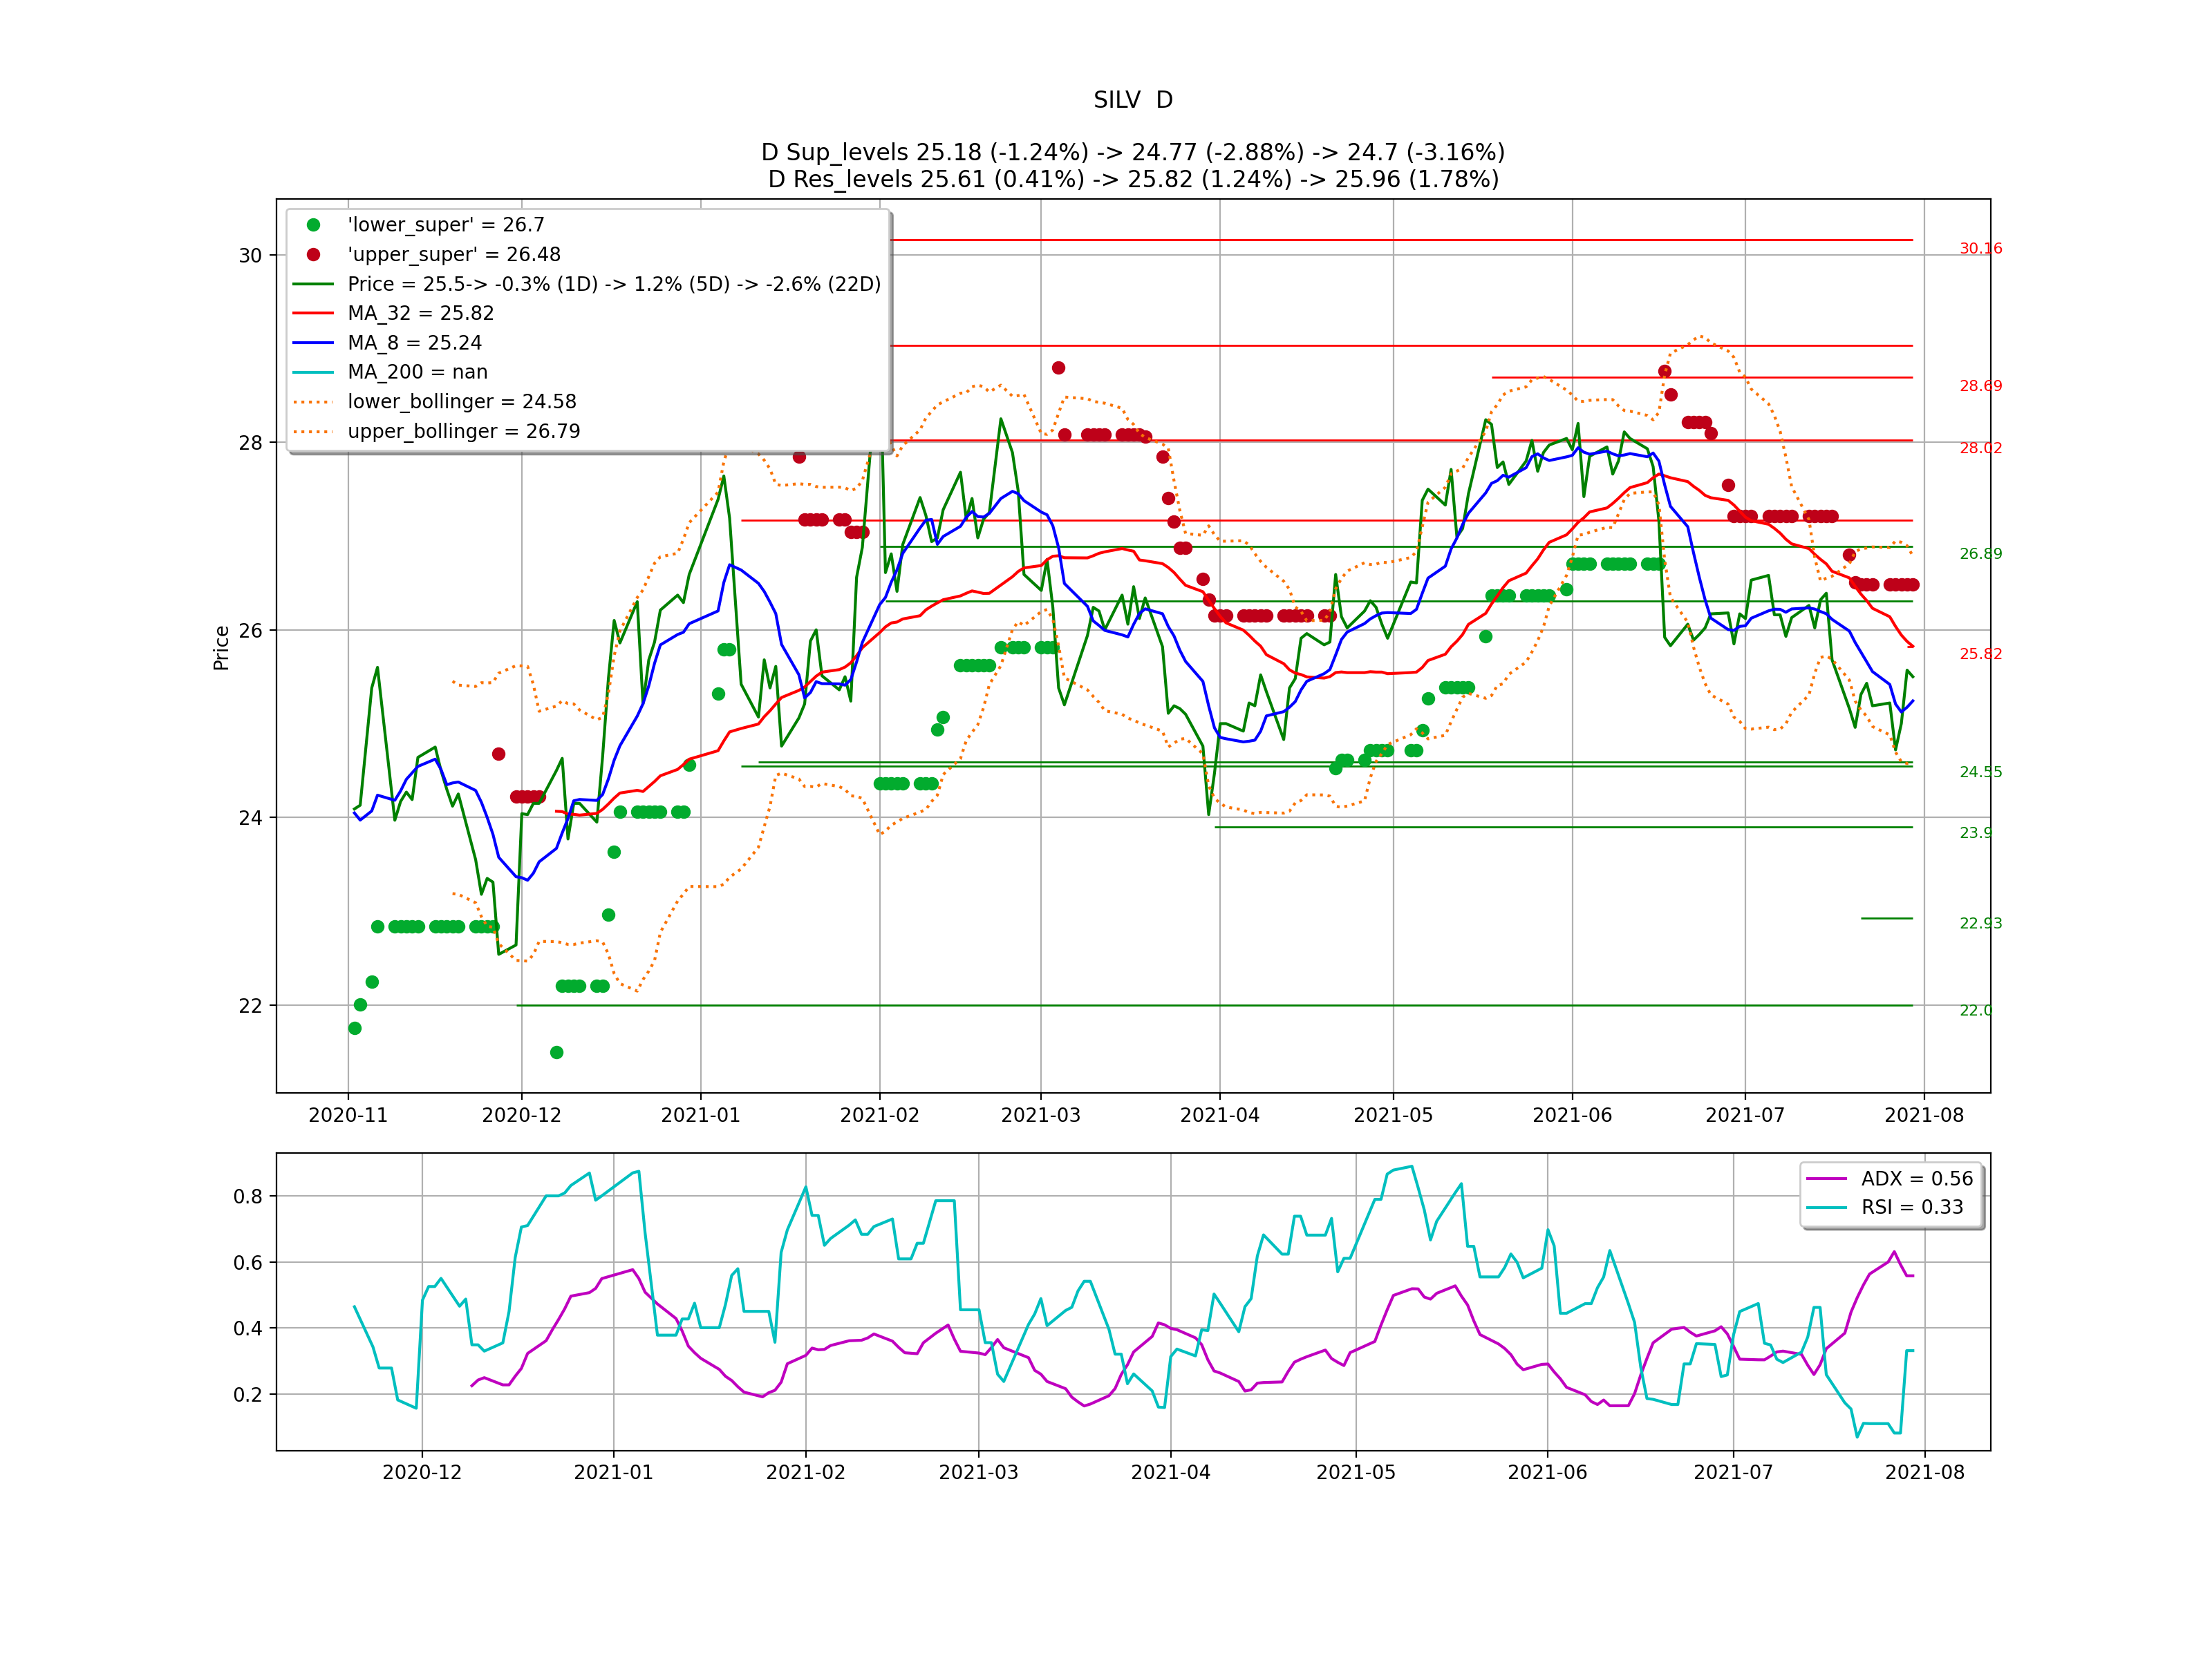Click the lower_bollinger = 24.58 legend entry

pos(461,402)
